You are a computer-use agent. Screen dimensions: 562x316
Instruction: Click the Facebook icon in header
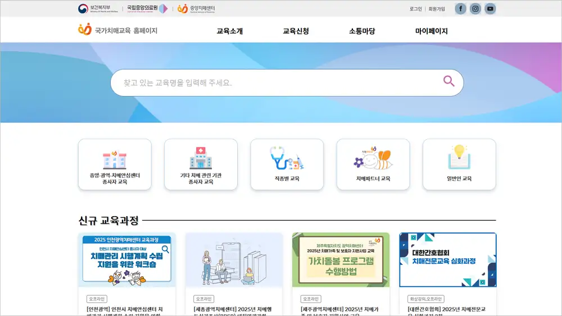click(x=460, y=8)
